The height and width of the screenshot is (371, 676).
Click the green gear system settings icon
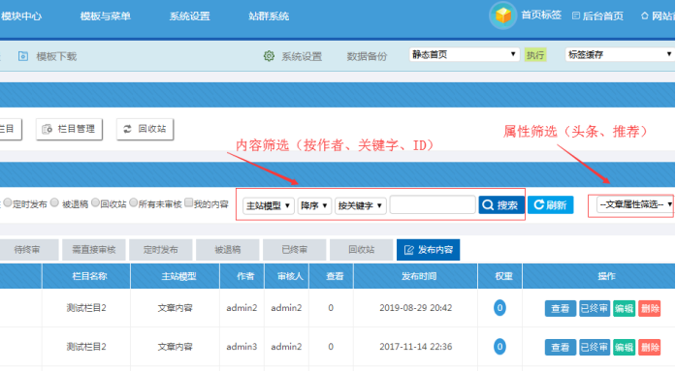[x=269, y=56]
